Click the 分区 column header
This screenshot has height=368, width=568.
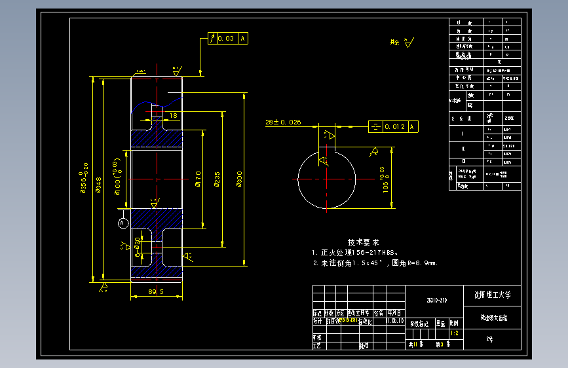(x=340, y=313)
